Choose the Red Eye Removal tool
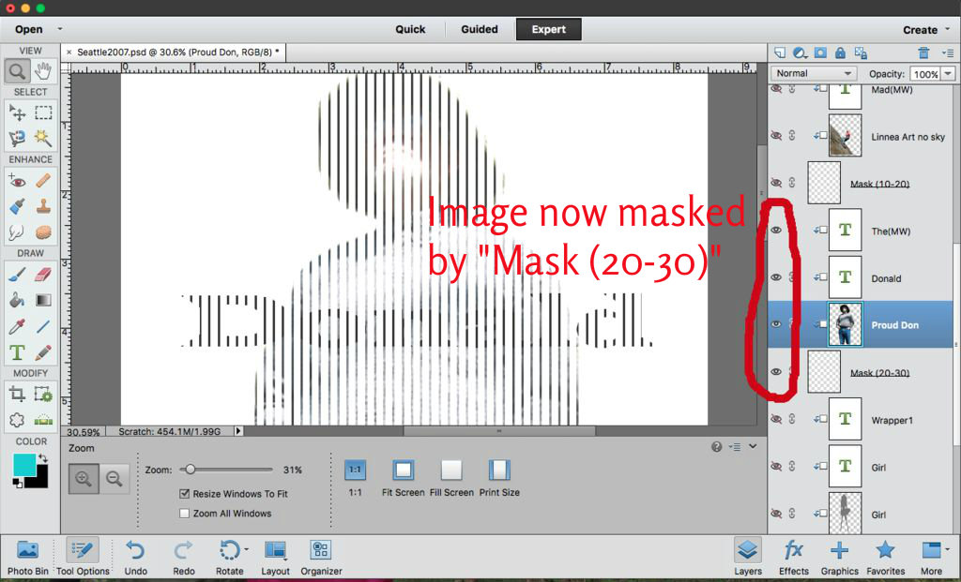Image resolution: width=961 pixels, height=582 pixels. (17, 181)
